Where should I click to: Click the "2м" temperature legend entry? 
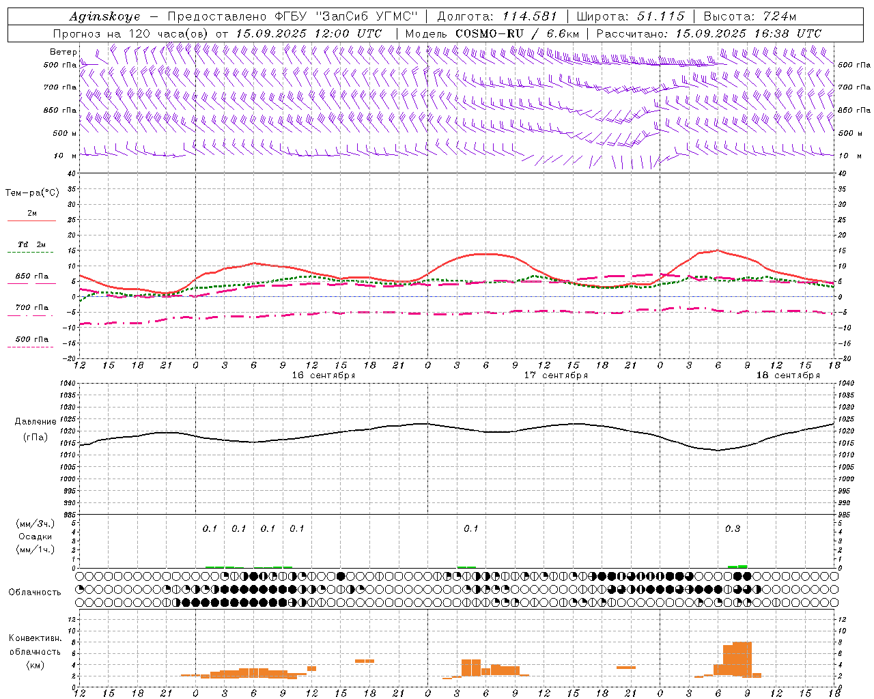click(x=32, y=214)
